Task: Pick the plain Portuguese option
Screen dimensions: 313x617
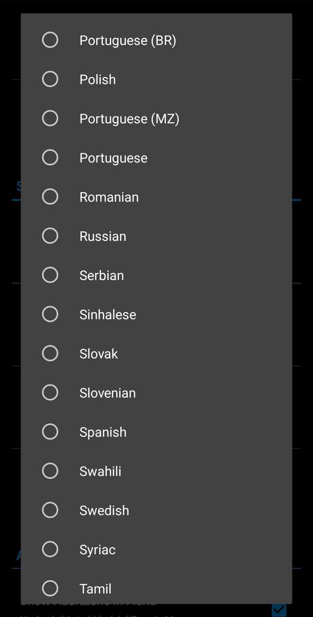Action: 50,158
